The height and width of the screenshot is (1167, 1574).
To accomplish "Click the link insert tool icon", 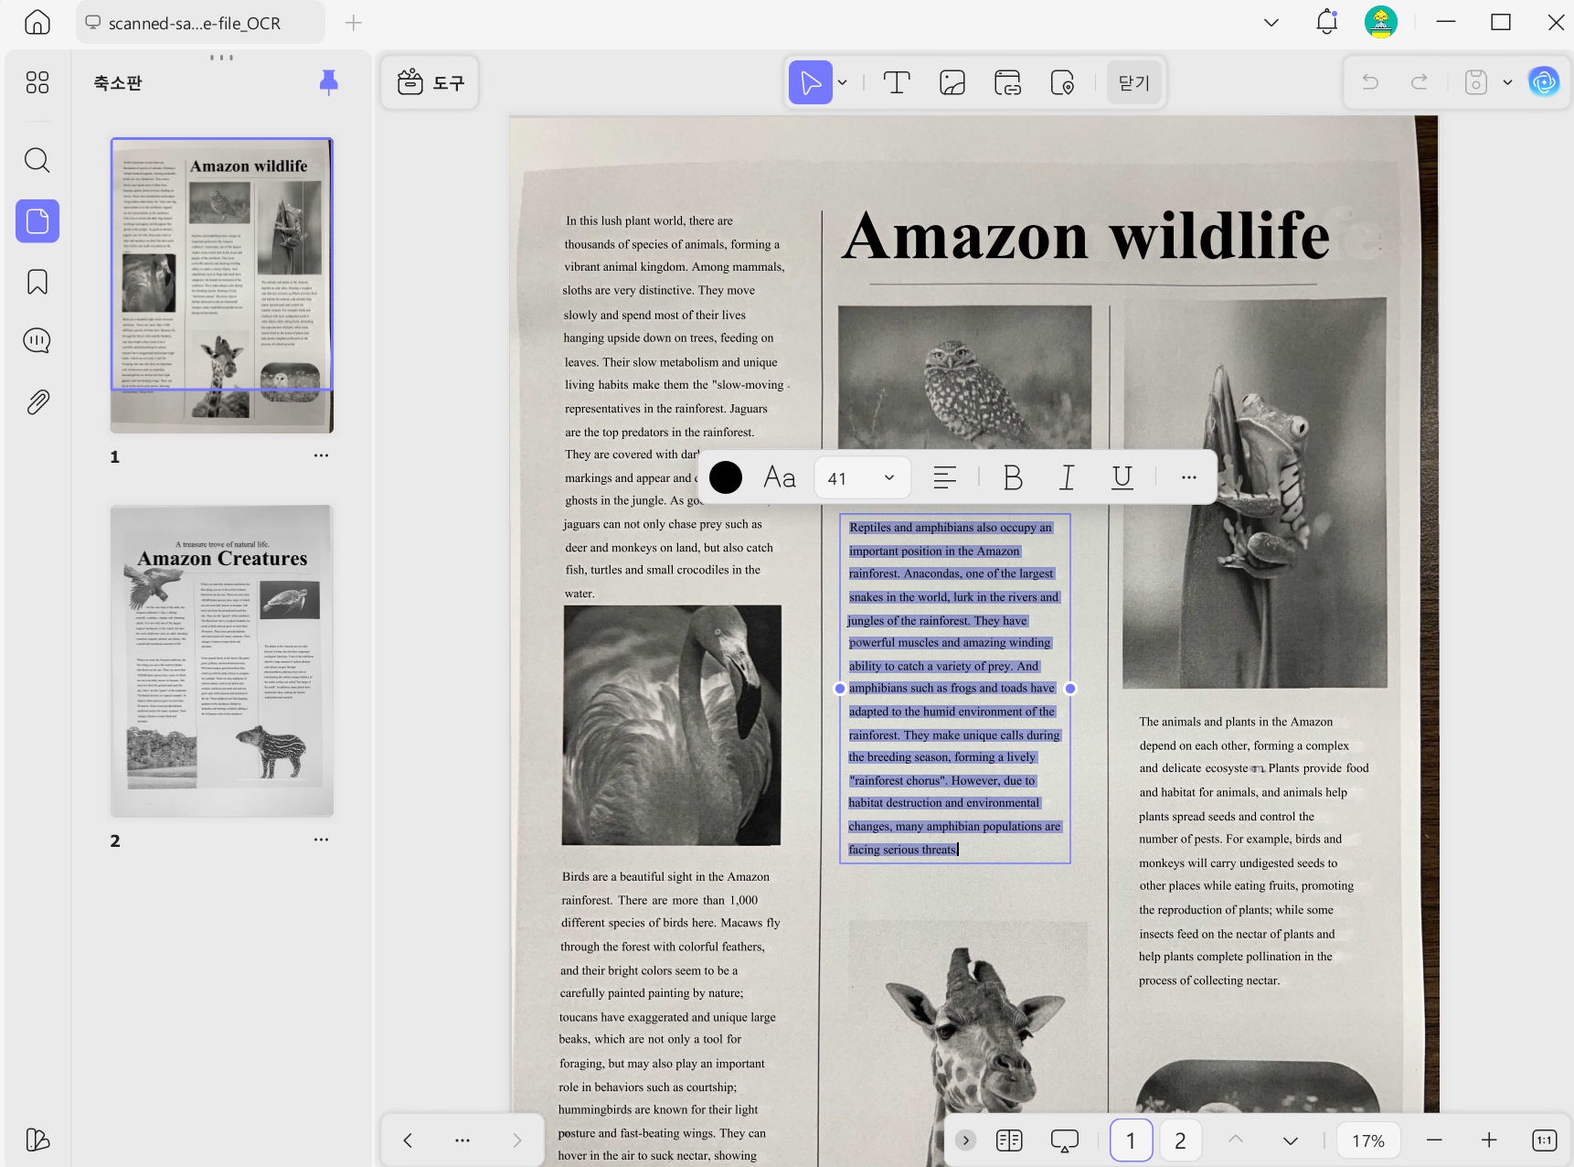I will pyautogui.click(x=1007, y=82).
